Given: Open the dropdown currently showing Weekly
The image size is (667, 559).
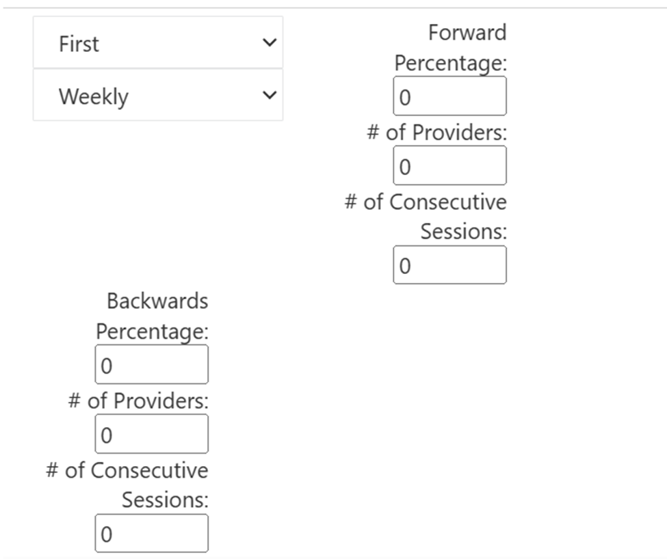Looking at the screenshot, I should tap(158, 95).
